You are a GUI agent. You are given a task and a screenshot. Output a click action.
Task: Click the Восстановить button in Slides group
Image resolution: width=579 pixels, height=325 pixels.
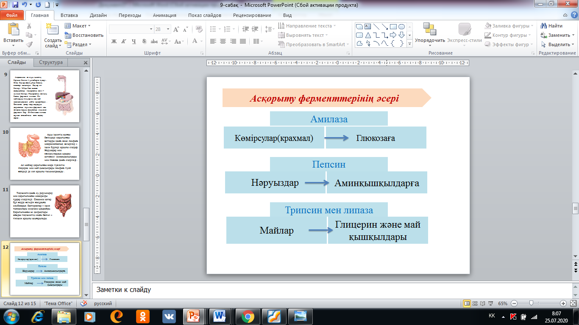[85, 35]
